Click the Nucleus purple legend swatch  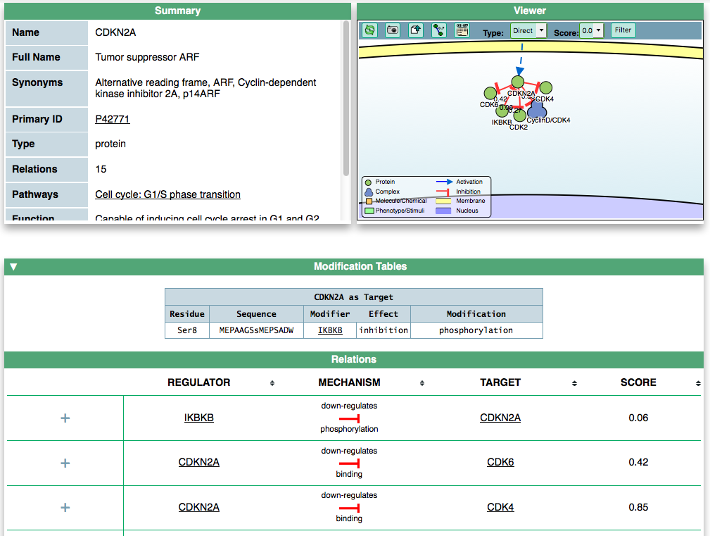point(443,211)
